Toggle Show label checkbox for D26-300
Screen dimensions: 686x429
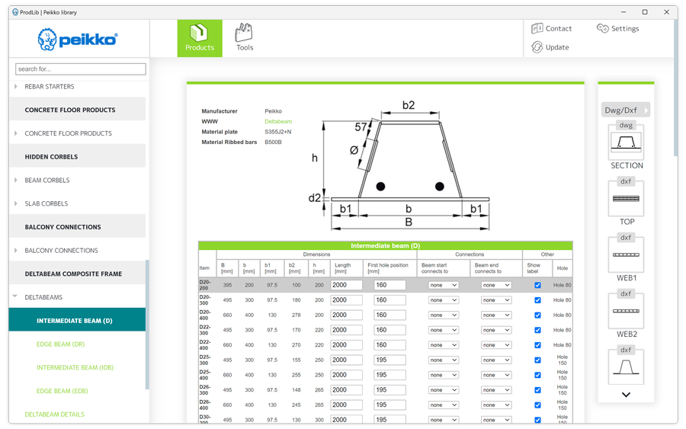(x=537, y=390)
